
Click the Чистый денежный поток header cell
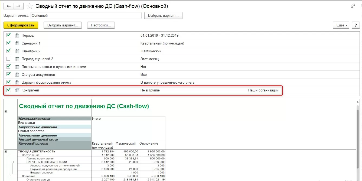tap(54, 139)
